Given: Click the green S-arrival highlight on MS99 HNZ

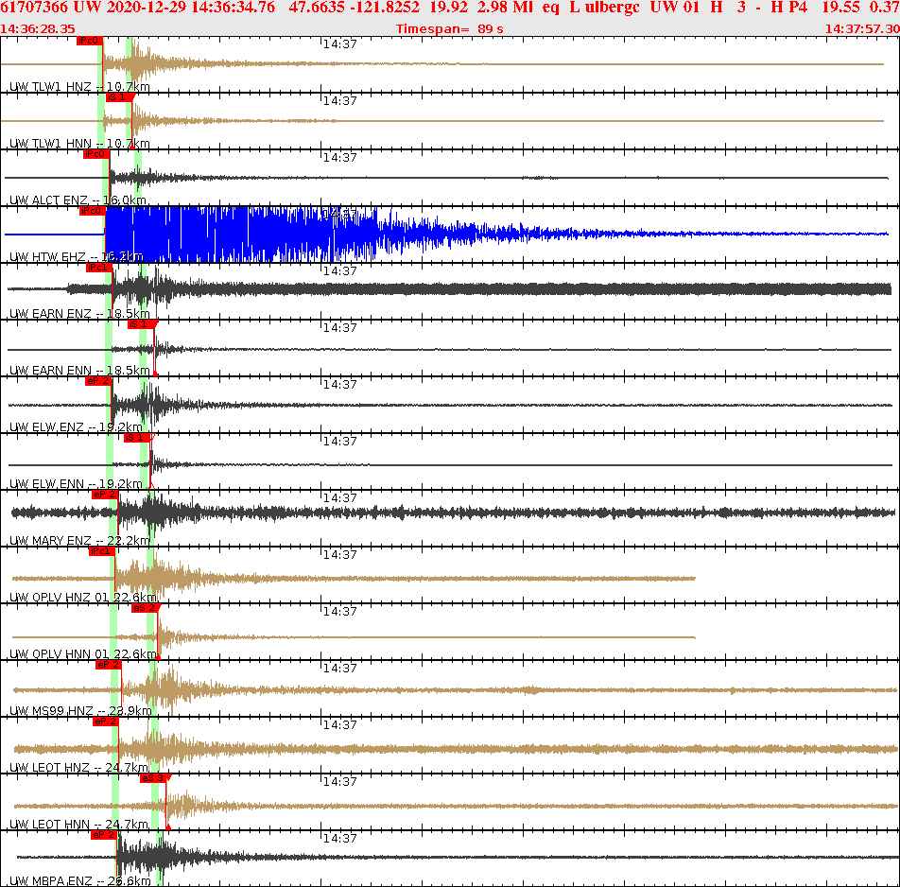Looking at the screenshot, I should pos(151,681).
